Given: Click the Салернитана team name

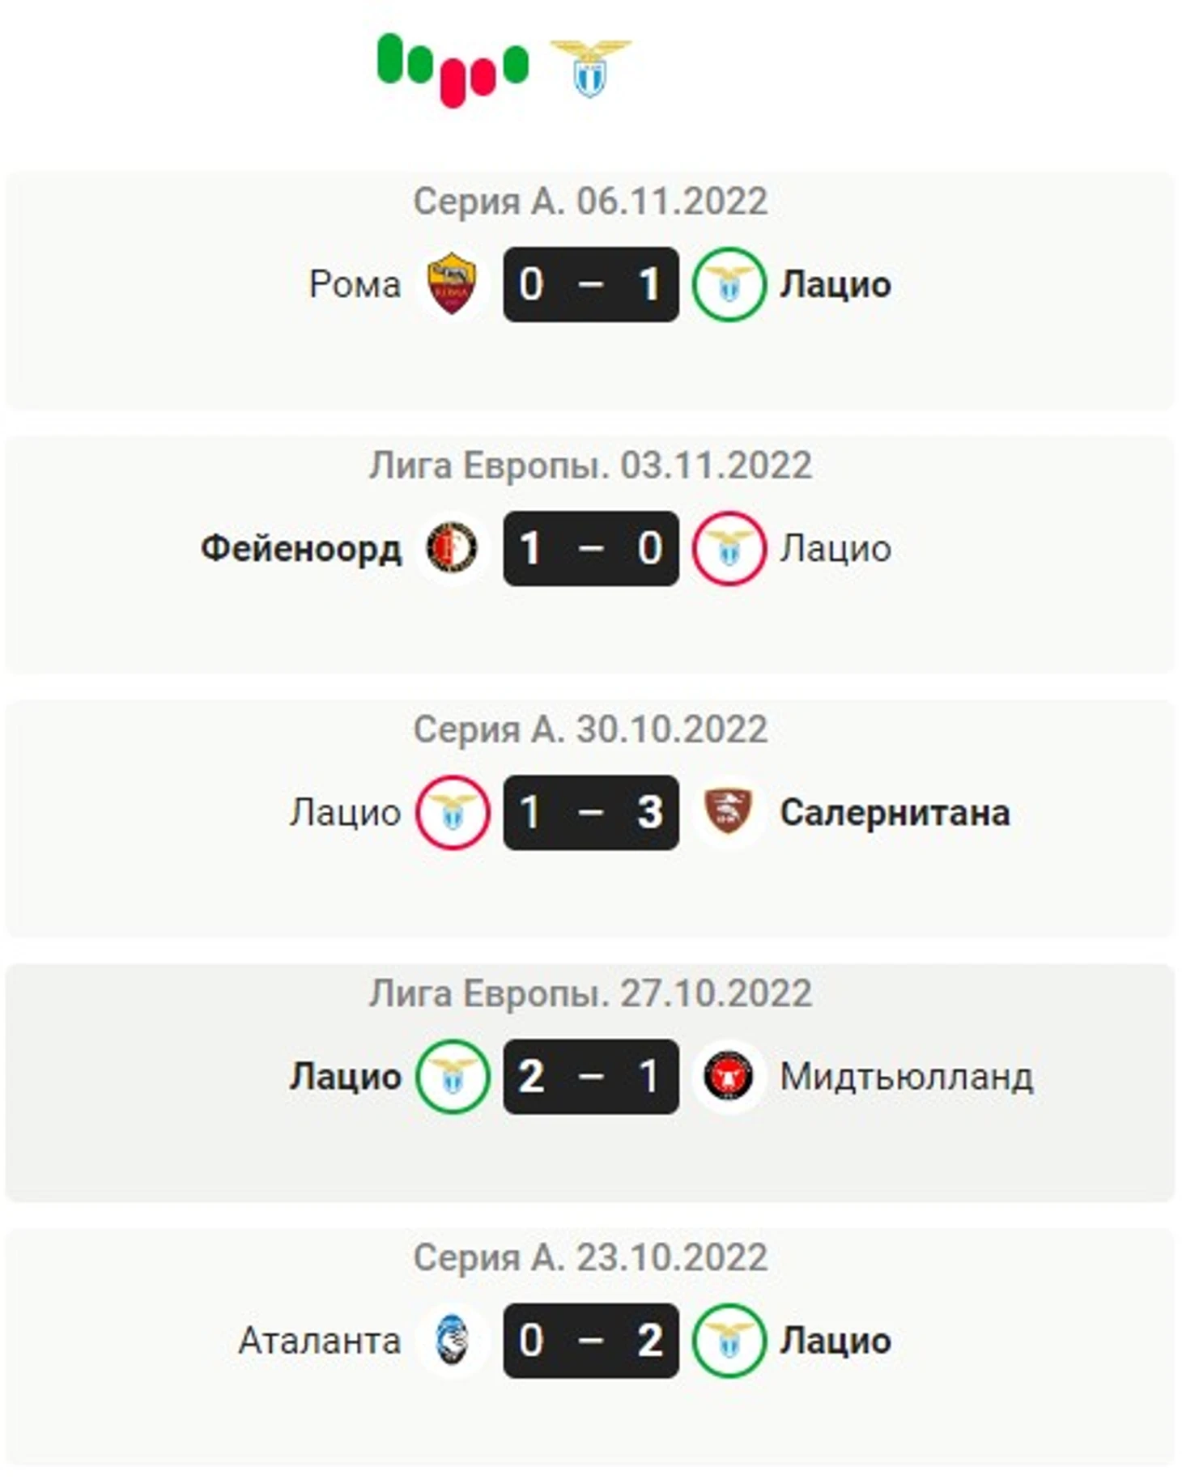Looking at the screenshot, I should point(895,812).
